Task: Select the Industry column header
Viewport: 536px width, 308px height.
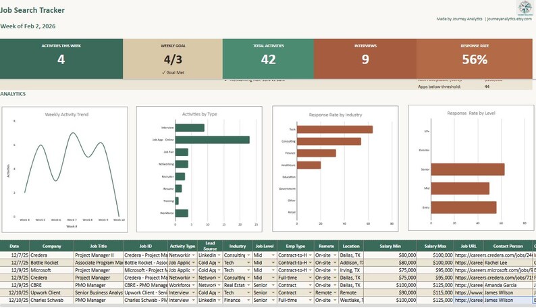Action: pos(238,246)
